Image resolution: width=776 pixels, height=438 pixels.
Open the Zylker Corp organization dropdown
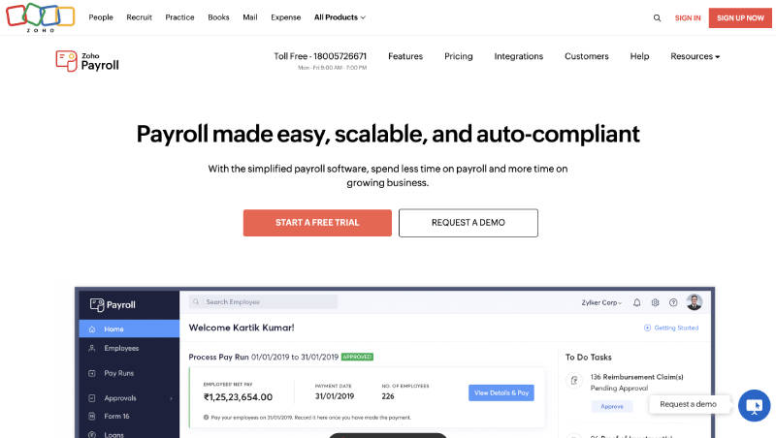click(598, 302)
